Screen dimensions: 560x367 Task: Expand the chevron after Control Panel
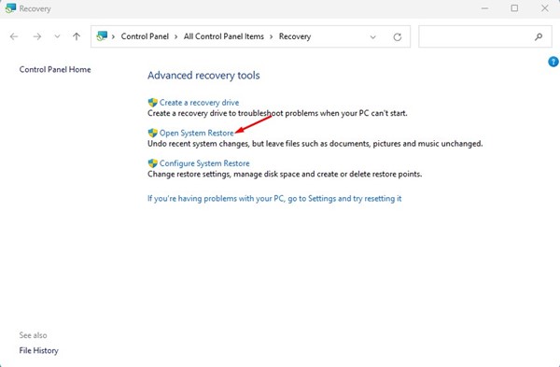176,36
